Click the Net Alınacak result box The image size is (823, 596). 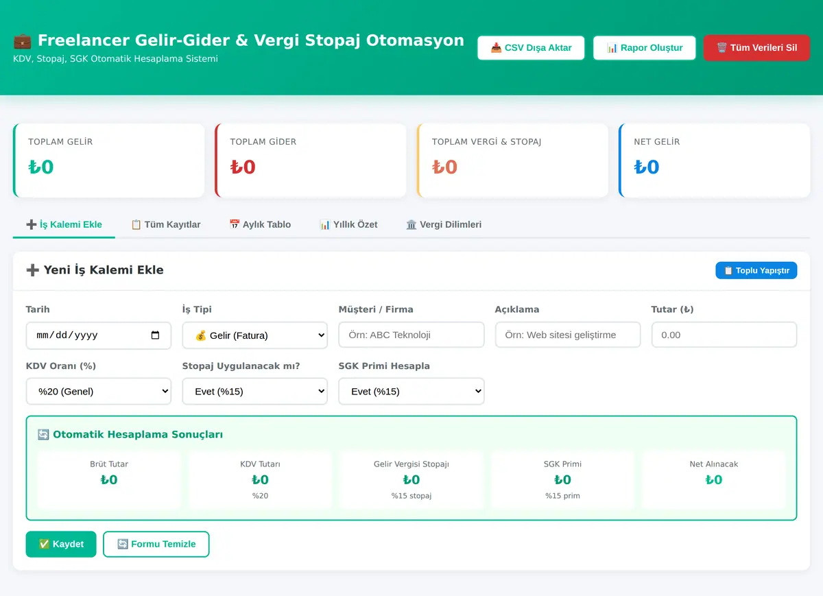tap(714, 479)
